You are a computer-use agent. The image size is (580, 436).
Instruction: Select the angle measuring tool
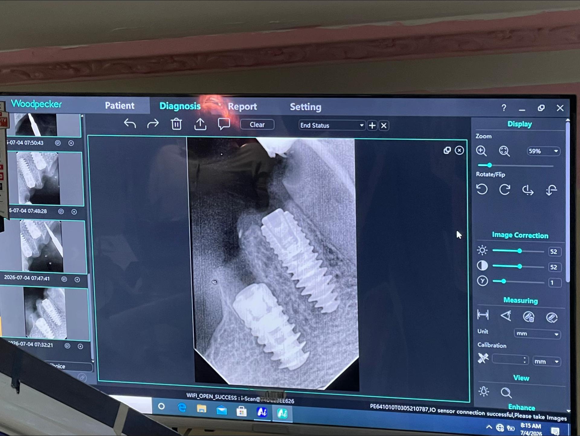click(x=506, y=316)
